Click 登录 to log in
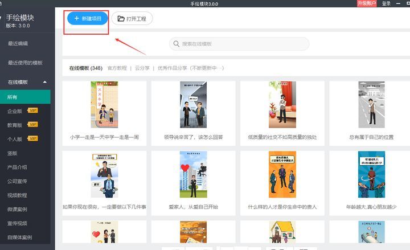The width and height of the screenshot is (410, 250). click(x=386, y=3)
